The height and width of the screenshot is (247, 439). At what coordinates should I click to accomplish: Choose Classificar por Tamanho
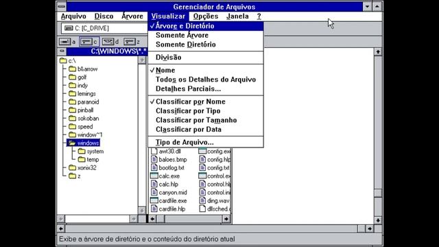pos(206,120)
